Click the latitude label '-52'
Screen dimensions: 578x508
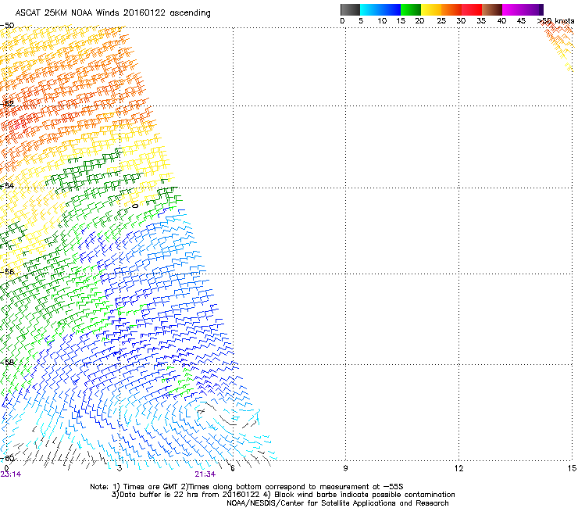(x=7, y=104)
